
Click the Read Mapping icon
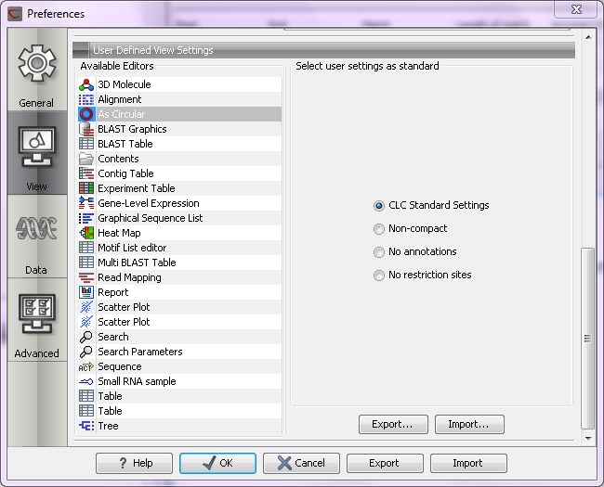coord(86,277)
